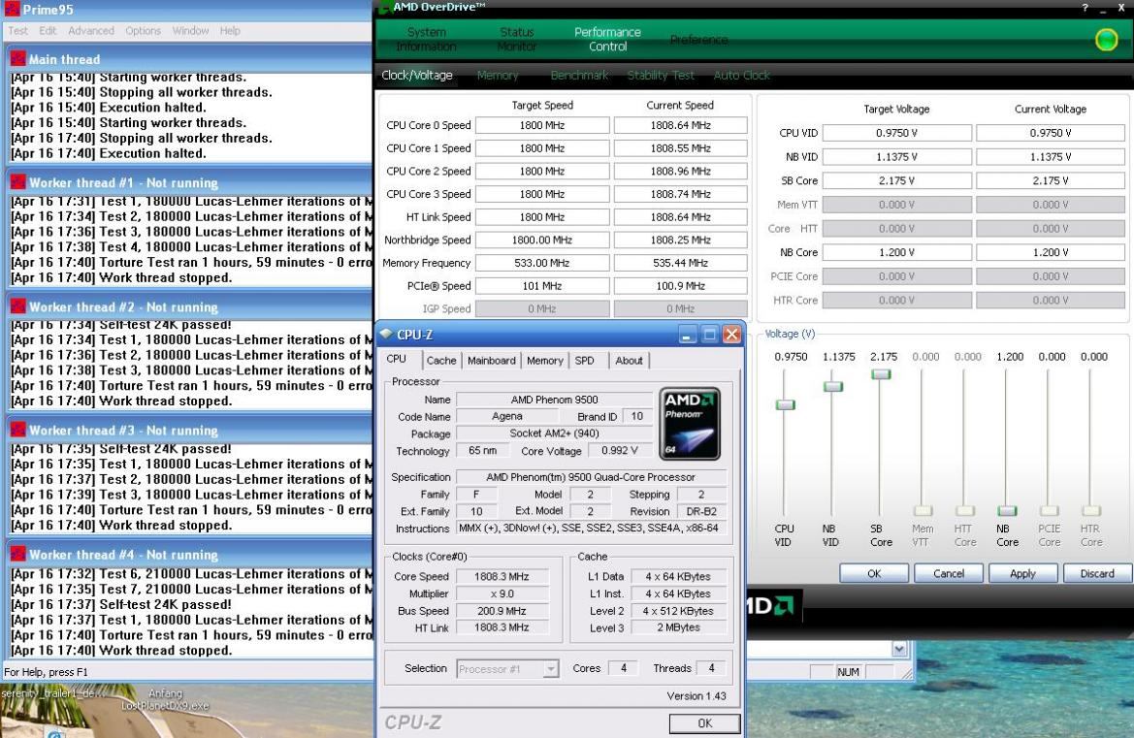
Task: Click the AMD Phenom logo in CPU-Z
Action: click(690, 424)
